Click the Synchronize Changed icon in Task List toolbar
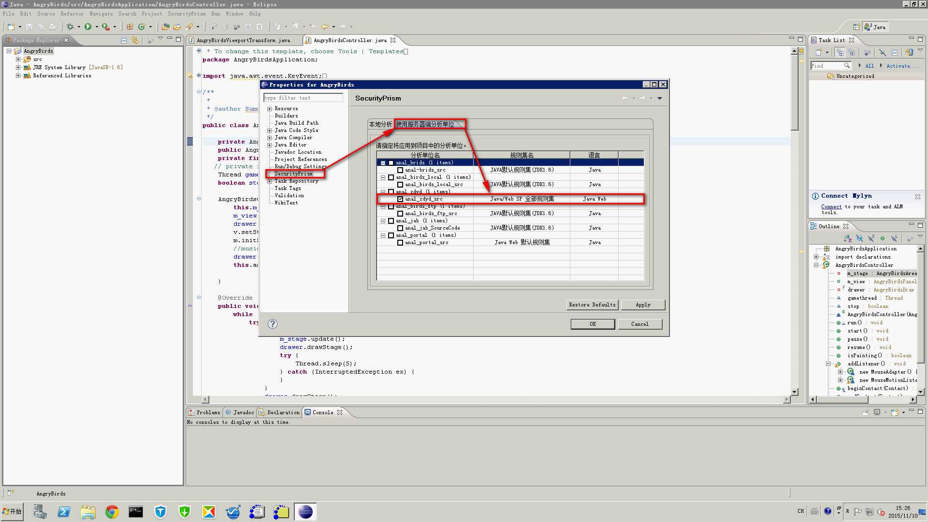 [909, 52]
